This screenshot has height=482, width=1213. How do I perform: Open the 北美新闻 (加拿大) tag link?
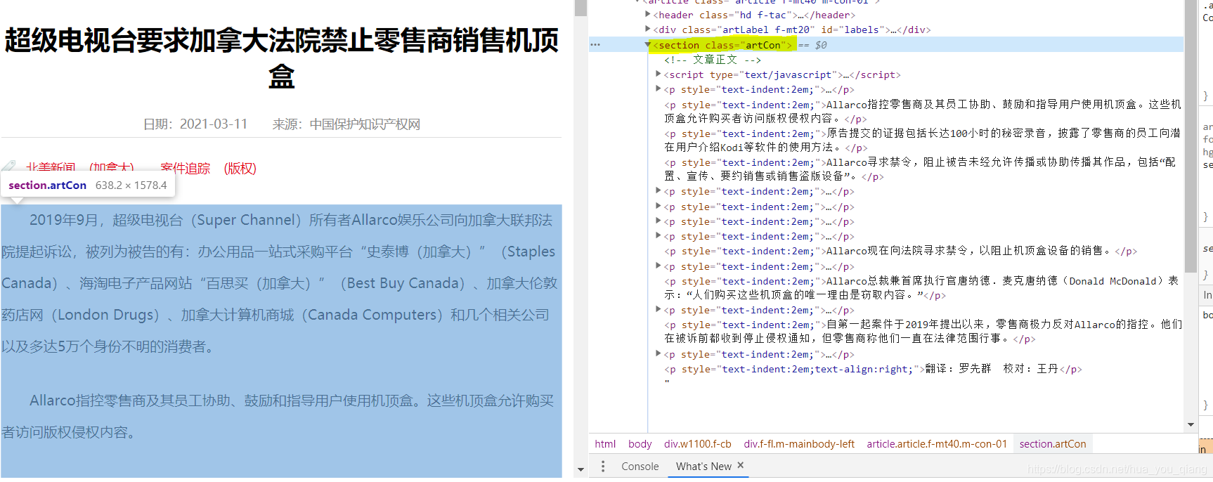79,168
